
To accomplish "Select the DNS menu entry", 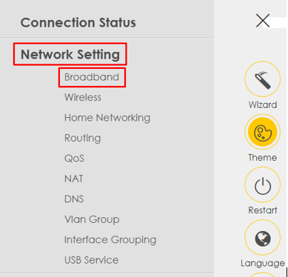I will pos(74,199).
